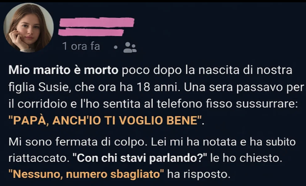Click the lower pink redacted name bar

click(91, 32)
